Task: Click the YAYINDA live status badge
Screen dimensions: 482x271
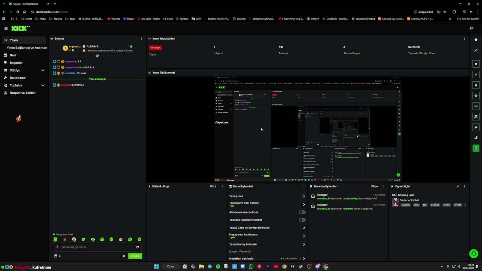Action: pos(156,48)
